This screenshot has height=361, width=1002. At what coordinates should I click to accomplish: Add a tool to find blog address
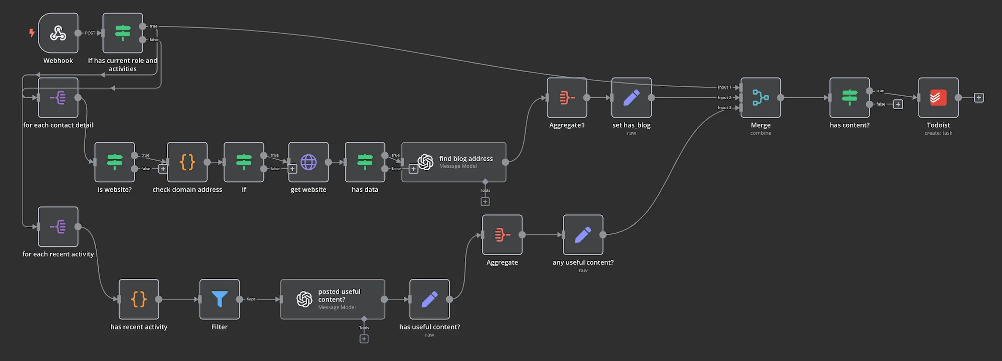485,202
